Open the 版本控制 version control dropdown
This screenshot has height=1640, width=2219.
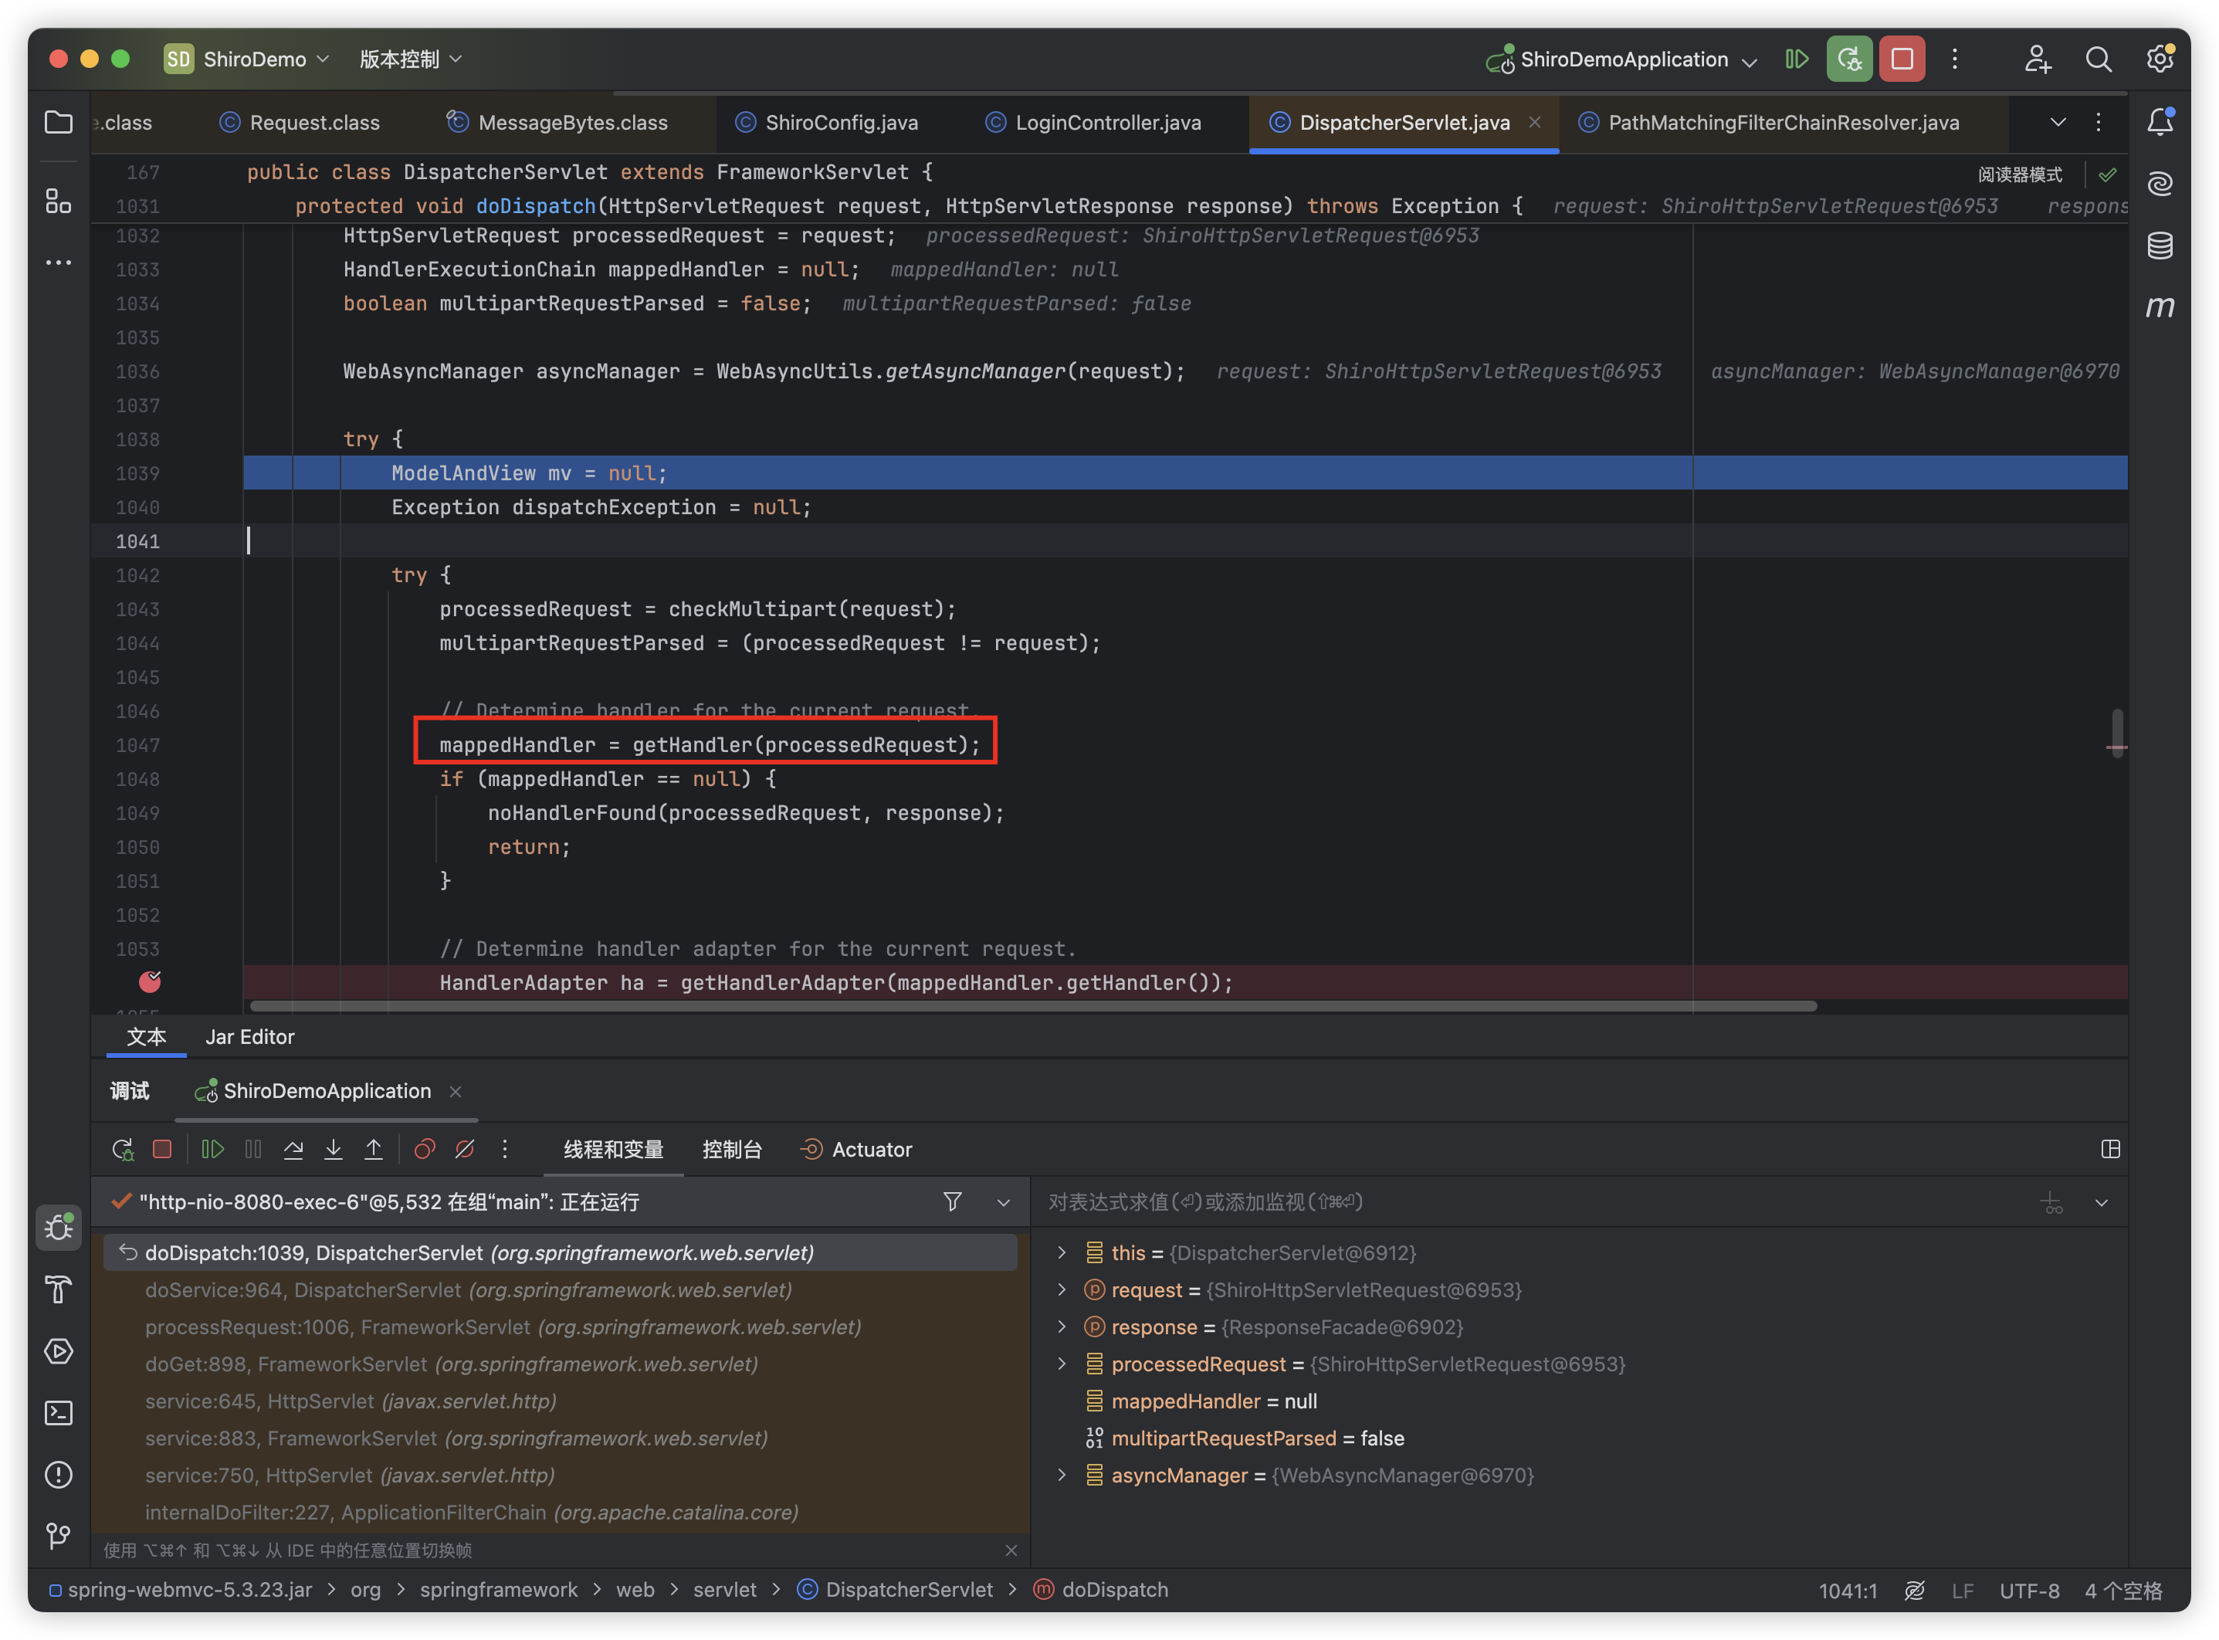[x=410, y=59]
